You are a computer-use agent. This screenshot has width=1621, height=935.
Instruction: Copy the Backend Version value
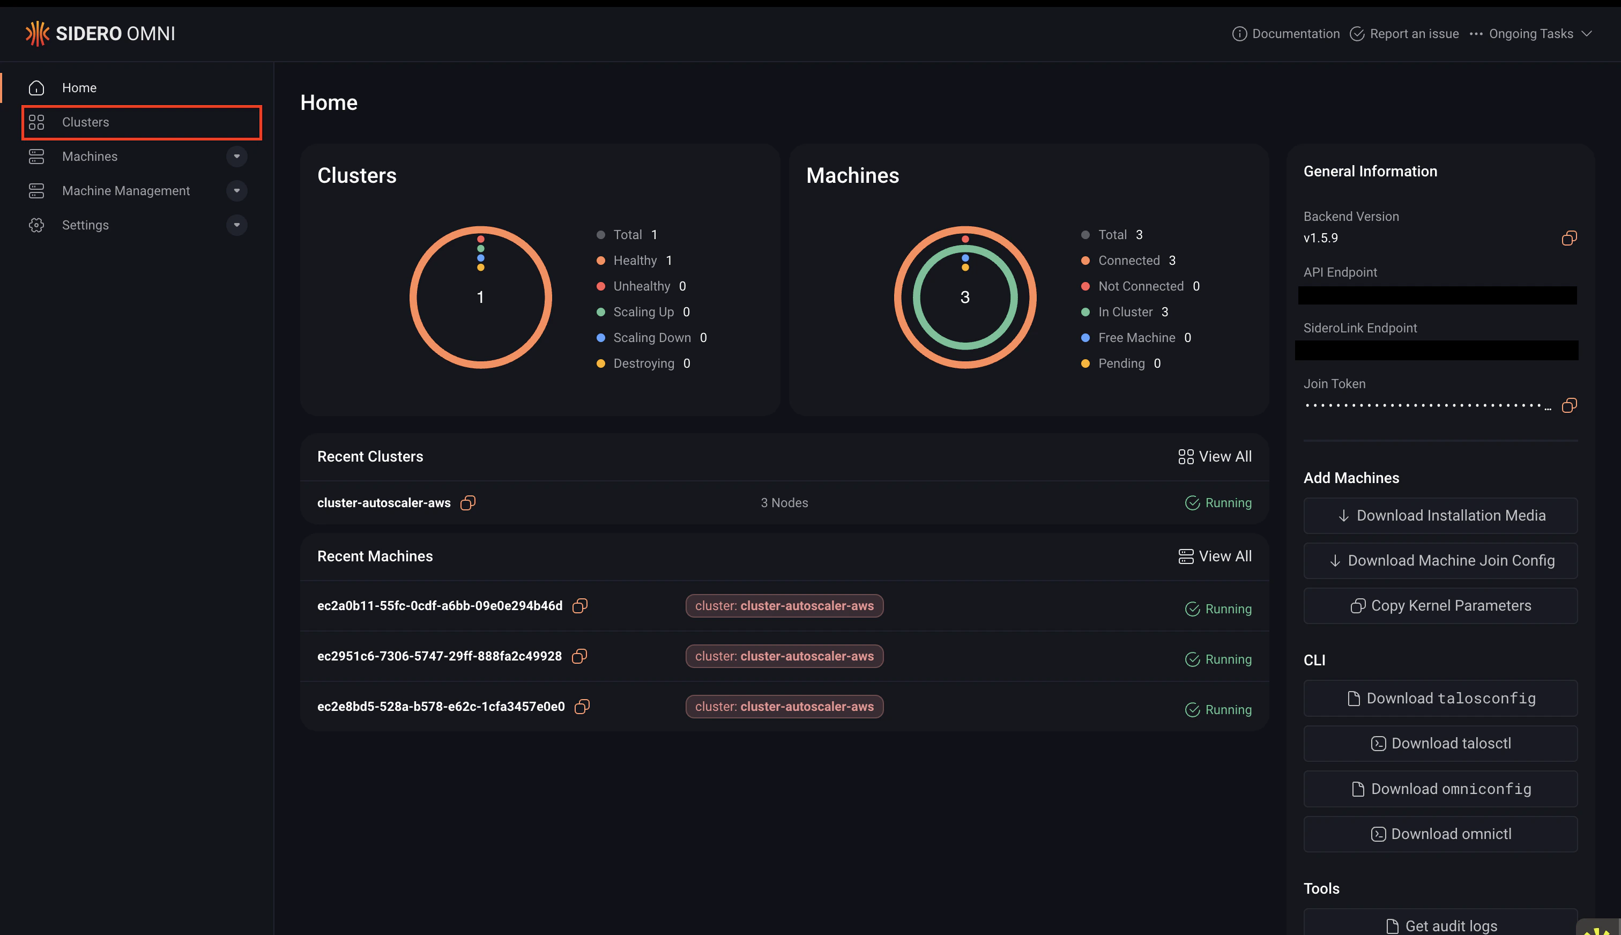(1569, 238)
